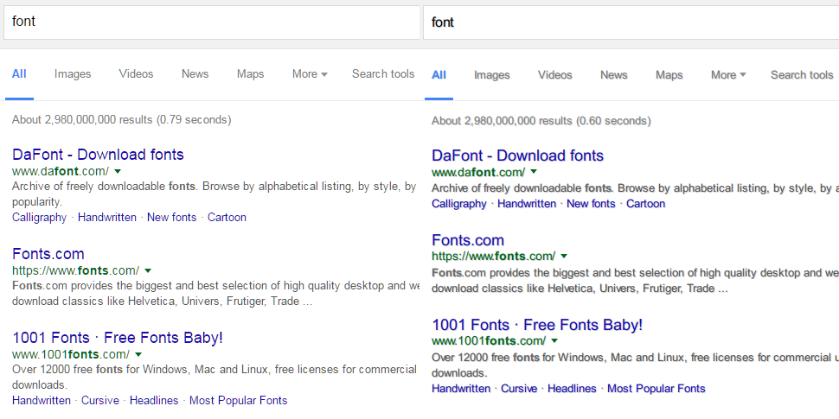The width and height of the screenshot is (839, 419).
Task: Open News tab in right panel
Action: tap(614, 75)
